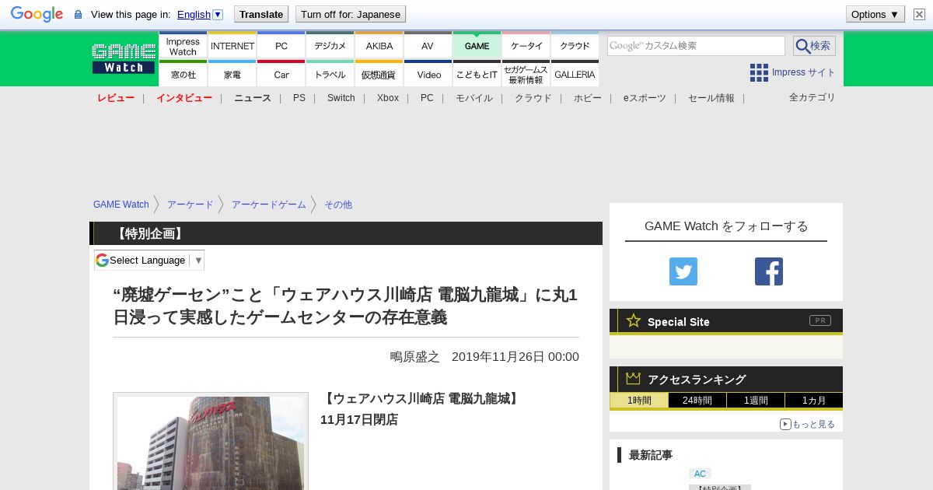
Task: Open the Impress Watch tab
Action: 183,46
